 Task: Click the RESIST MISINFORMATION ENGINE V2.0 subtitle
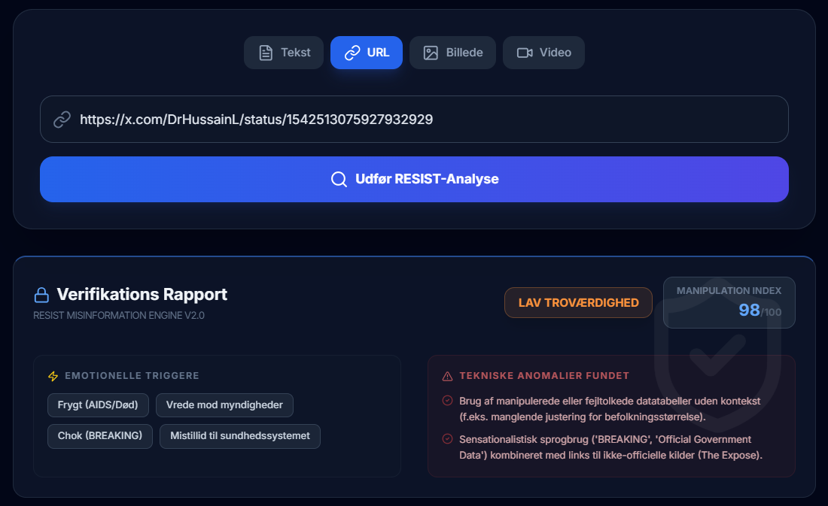(119, 316)
